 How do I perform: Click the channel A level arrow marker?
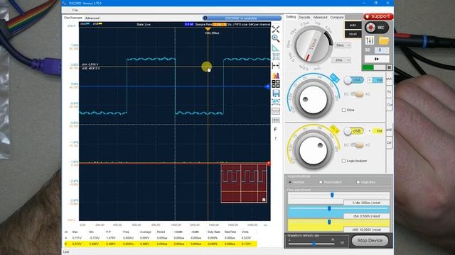pos(267,86)
